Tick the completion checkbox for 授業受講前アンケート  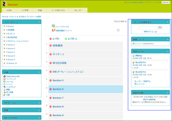coord(118,30)
